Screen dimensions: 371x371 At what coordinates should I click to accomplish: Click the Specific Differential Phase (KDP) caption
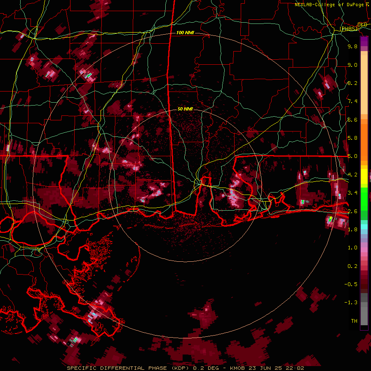(129, 368)
